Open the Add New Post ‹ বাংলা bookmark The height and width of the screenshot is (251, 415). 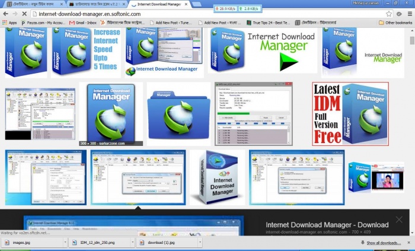pos(220,23)
